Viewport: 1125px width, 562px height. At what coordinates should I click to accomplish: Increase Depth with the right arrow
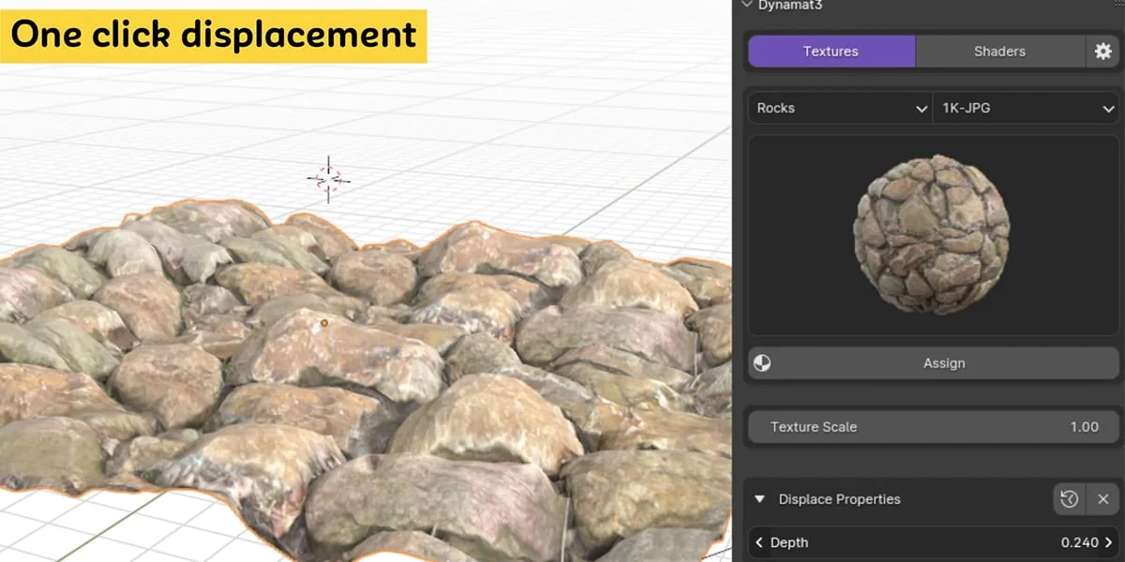1108,542
